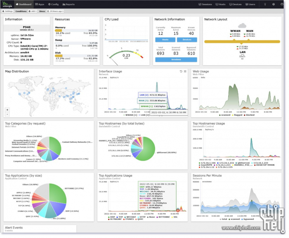The image size is (289, 238).
Task: Select the WWAN interface in Network Layout
Action: point(235,31)
